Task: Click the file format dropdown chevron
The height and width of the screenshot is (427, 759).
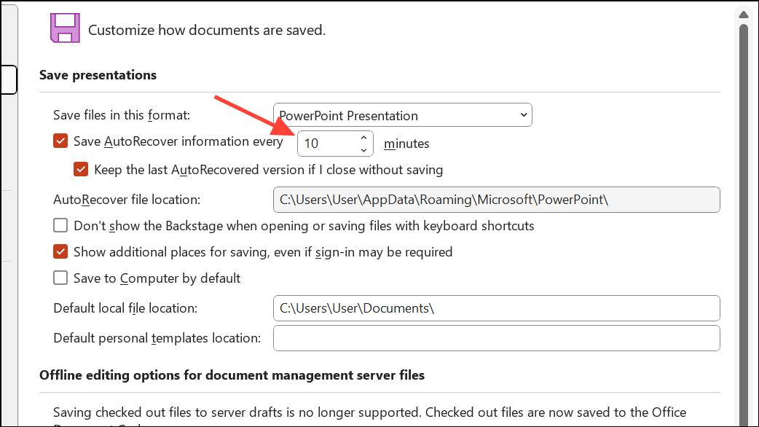Action: coord(522,114)
